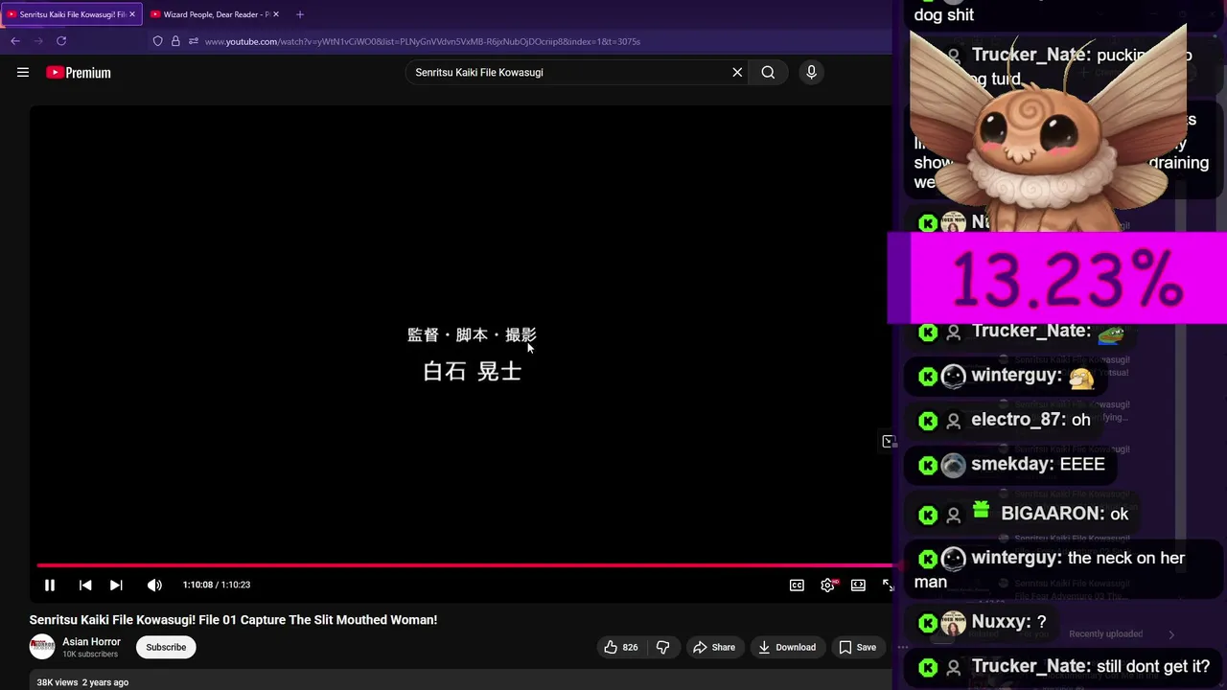The height and width of the screenshot is (690, 1227).
Task: Click BIGAARON's 'ok' chat message
Action: pos(1023,513)
